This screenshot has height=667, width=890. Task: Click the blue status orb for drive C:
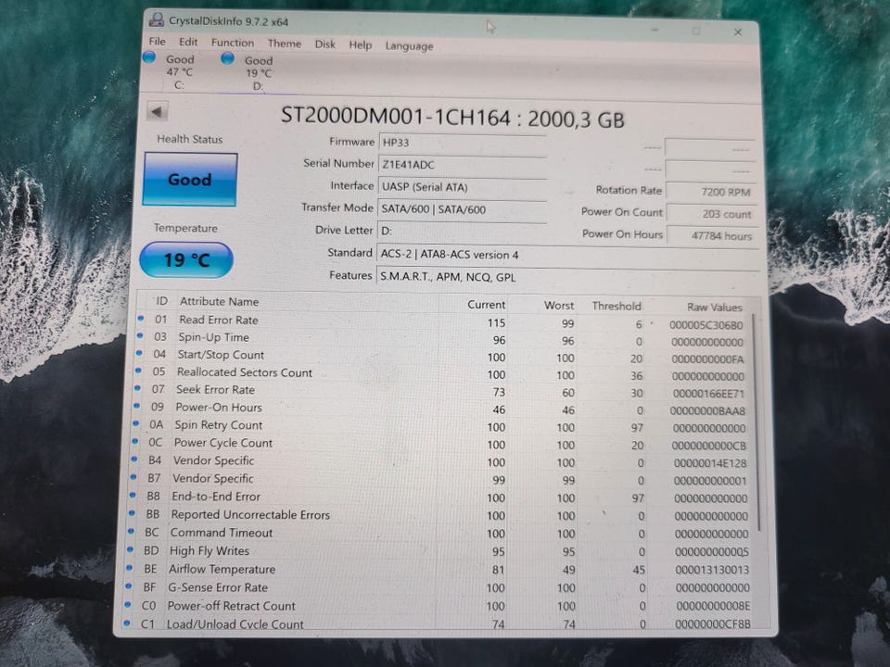tap(149, 57)
